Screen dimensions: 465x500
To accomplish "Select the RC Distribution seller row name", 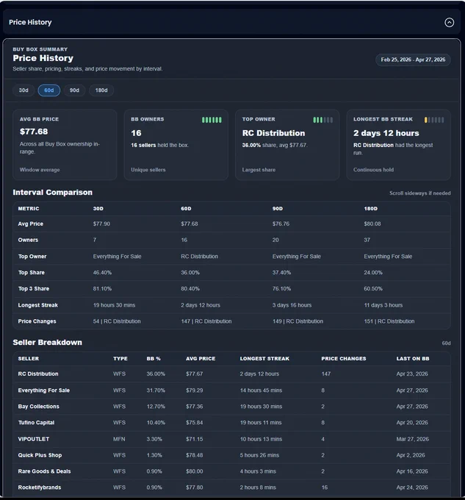I will pyautogui.click(x=38, y=374).
